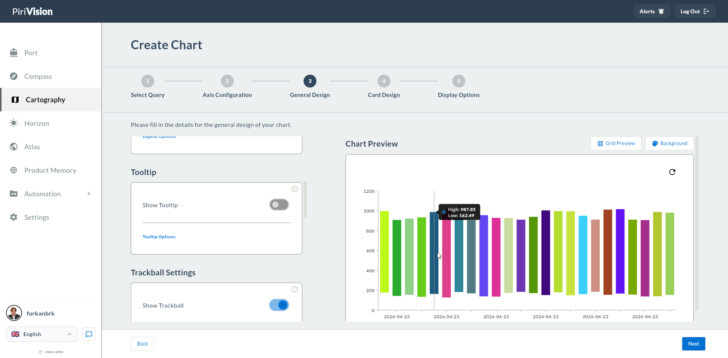Viewport: 728px width, 358px height.
Task: Click the form panel scrollbar
Action: pyautogui.click(x=305, y=200)
